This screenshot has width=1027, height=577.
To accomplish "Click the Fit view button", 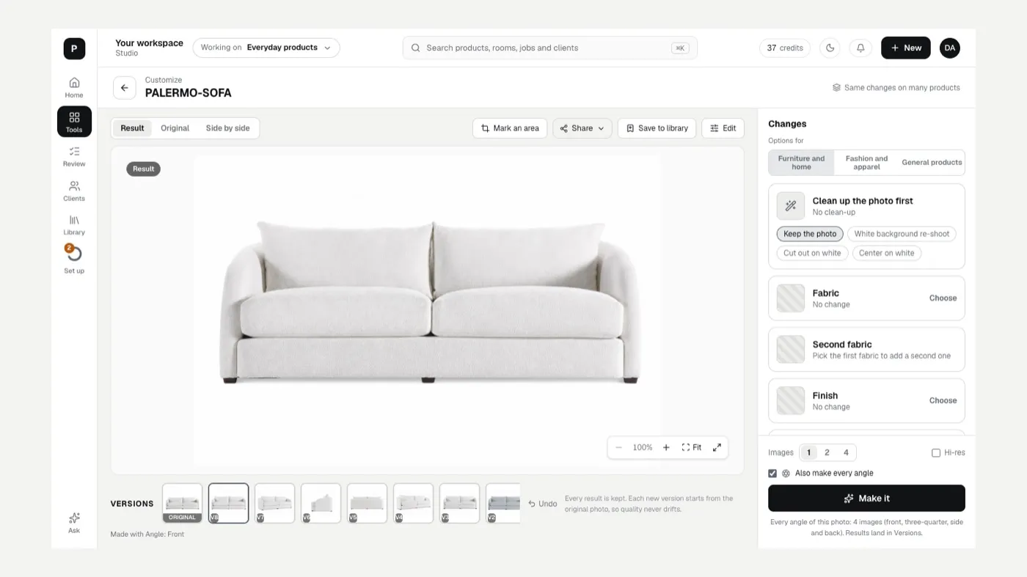I will coord(691,447).
